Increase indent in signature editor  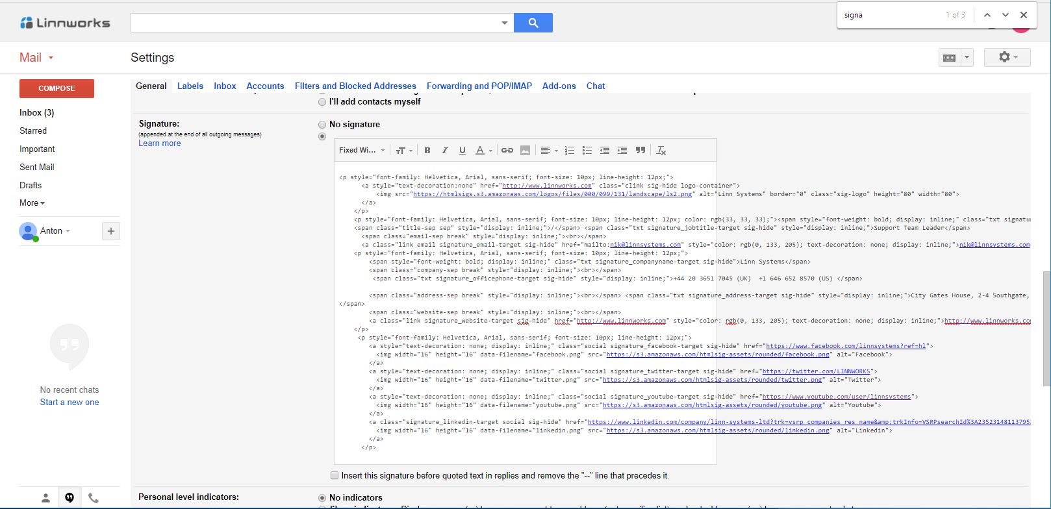pyautogui.click(x=622, y=150)
